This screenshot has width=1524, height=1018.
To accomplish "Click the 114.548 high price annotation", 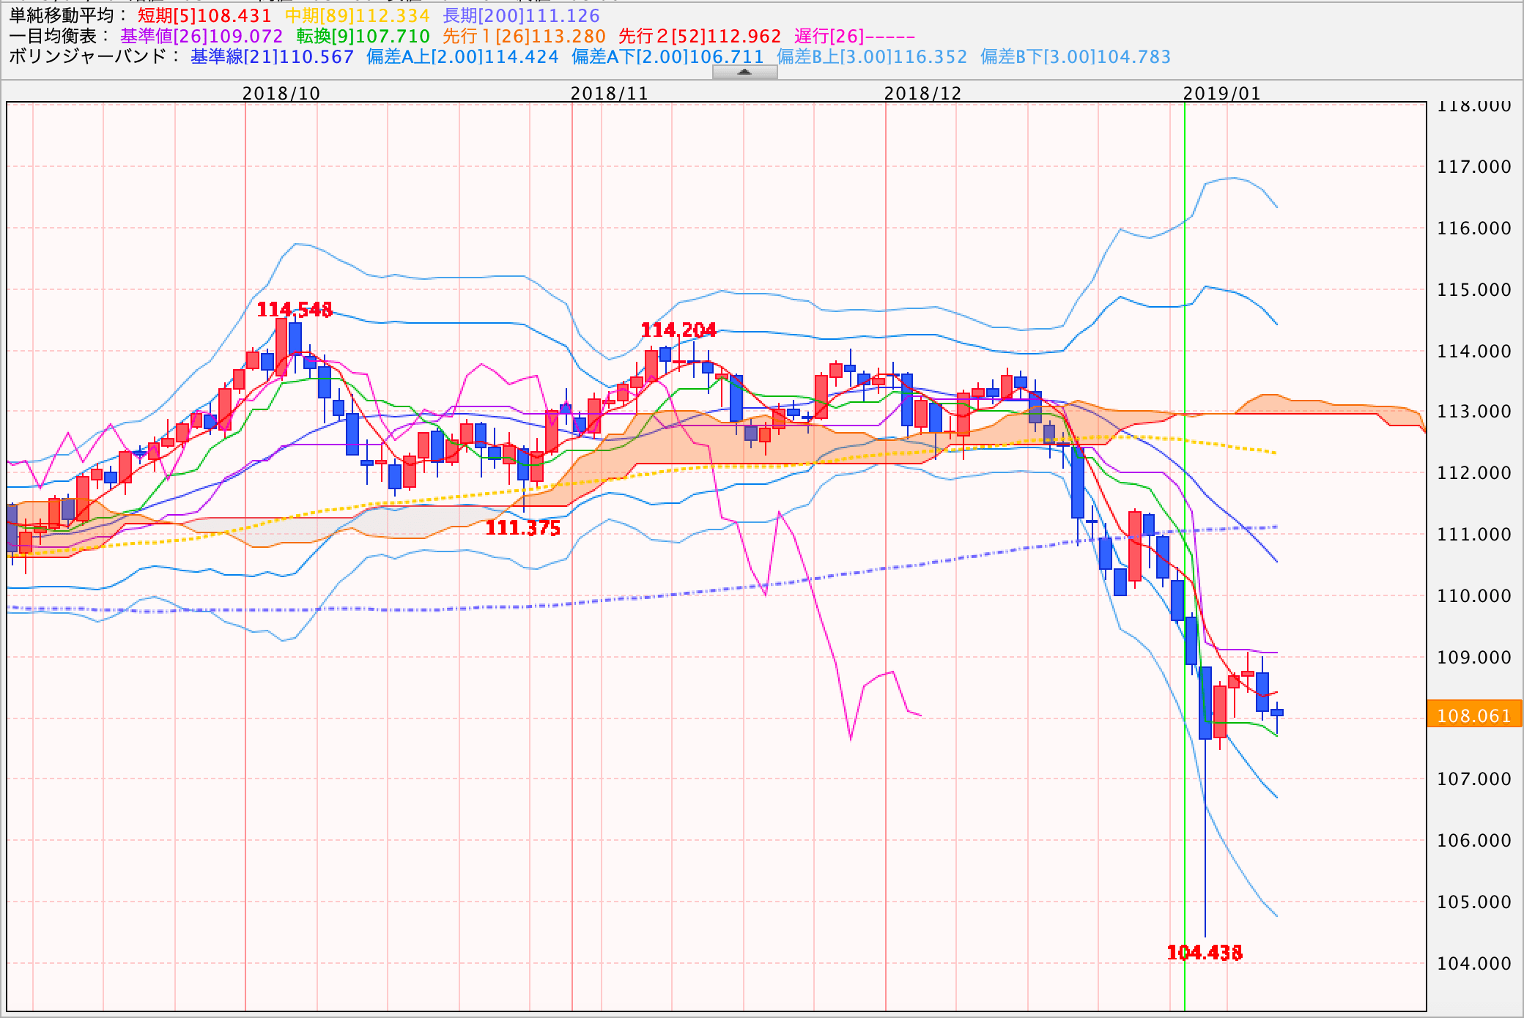I will (295, 310).
